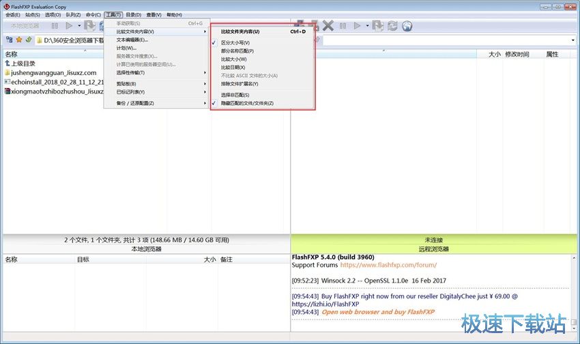
Task: Open the 帮助(H) menu
Action: click(x=174, y=15)
